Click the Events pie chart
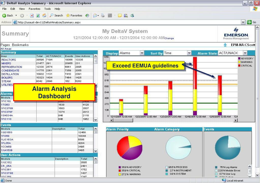 [228, 148]
